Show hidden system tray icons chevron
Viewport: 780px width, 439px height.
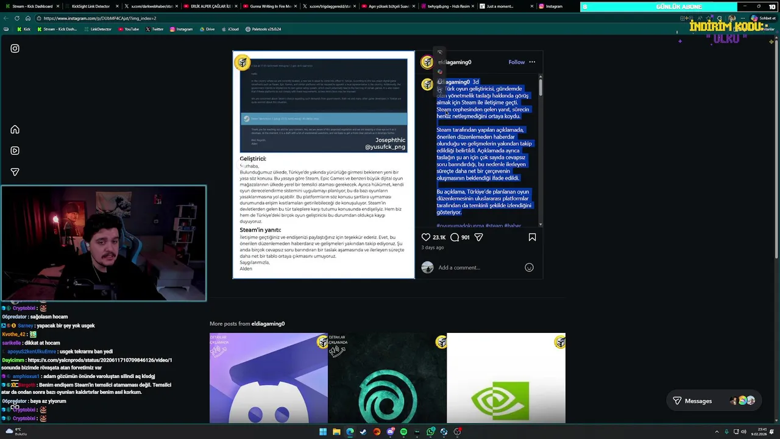tap(717, 432)
